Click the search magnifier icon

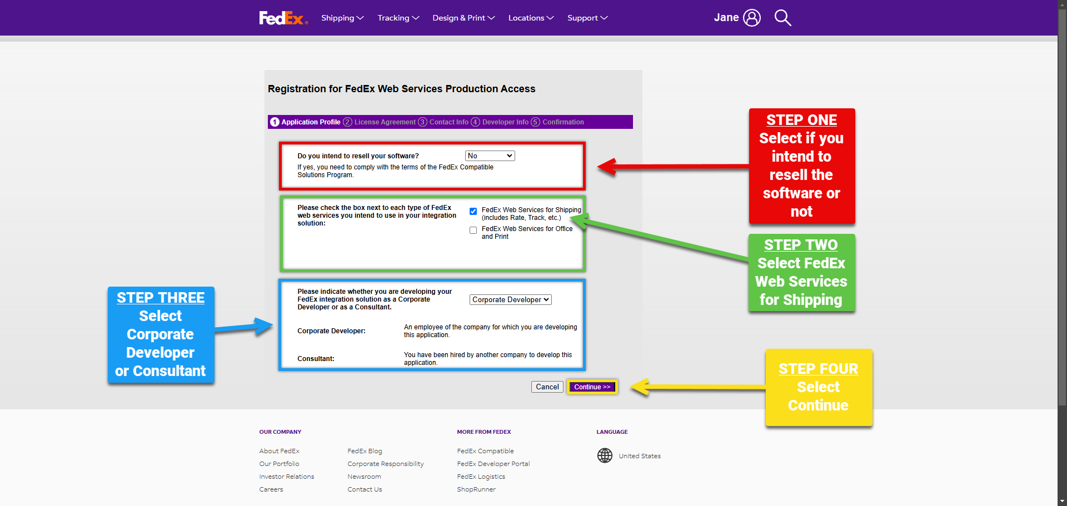pyautogui.click(x=782, y=18)
